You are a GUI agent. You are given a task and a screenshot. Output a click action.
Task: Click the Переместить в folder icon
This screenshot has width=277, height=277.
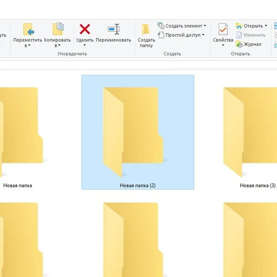pos(29,29)
